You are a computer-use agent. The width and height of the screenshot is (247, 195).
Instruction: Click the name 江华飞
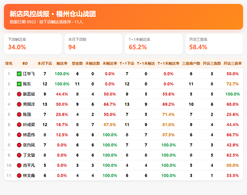coord(29,74)
